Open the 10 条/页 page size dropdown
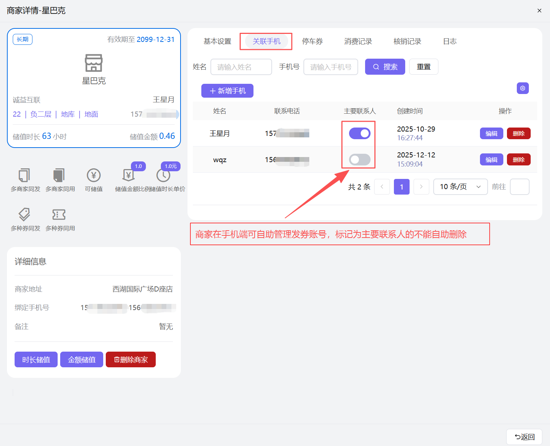 pyautogui.click(x=460, y=187)
